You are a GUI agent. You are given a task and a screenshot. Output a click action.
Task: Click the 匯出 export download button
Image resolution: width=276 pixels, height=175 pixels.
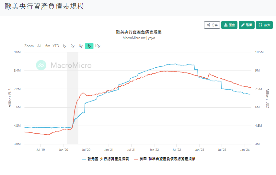pyautogui.click(x=229, y=25)
